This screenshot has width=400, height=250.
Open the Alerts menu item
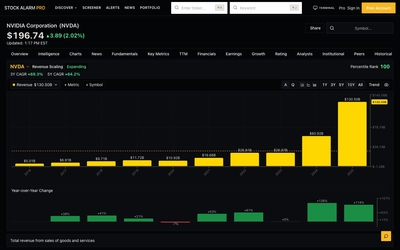point(113,8)
